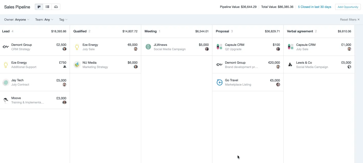Click the Training & Implementation subtitle
The height and width of the screenshot is (163, 363).
point(28,102)
